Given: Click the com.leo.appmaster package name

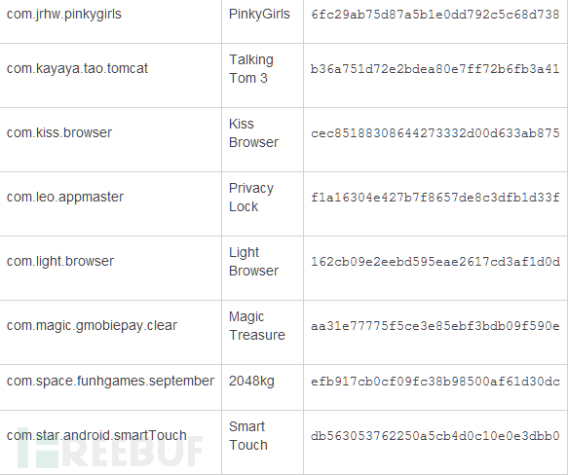Looking at the screenshot, I should 65,197.
